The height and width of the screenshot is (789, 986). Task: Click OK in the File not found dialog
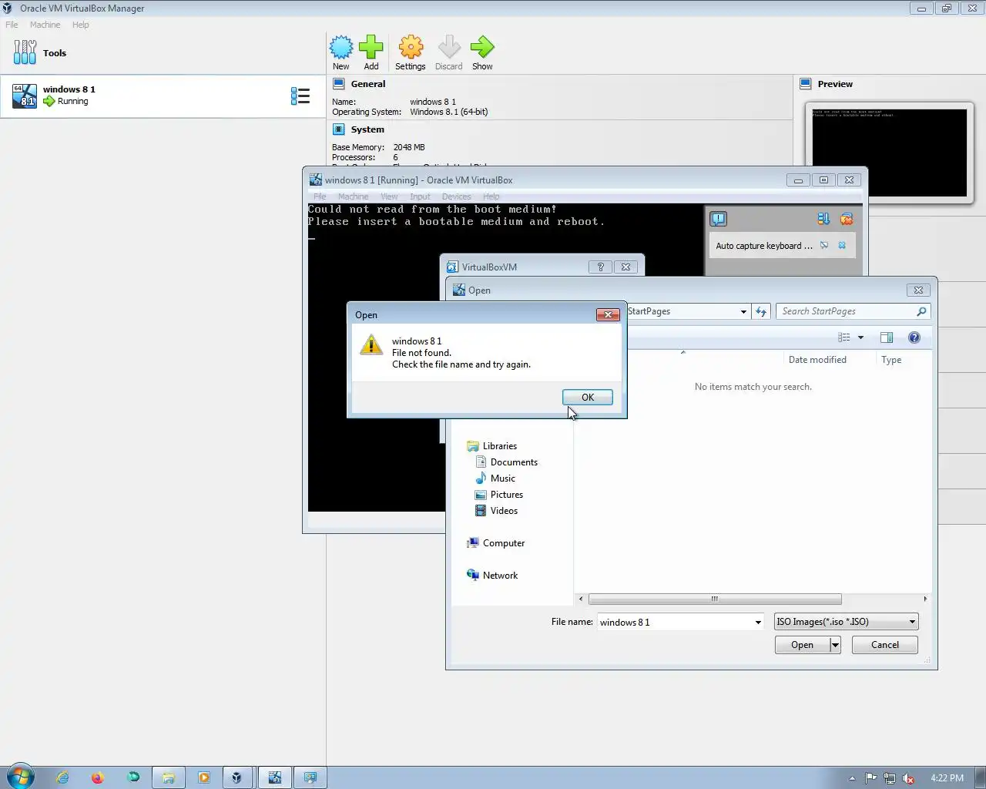(x=588, y=397)
